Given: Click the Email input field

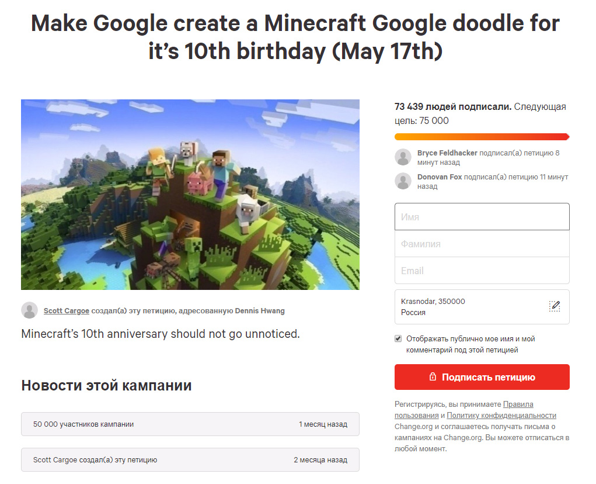Looking at the screenshot, I should coord(482,271).
